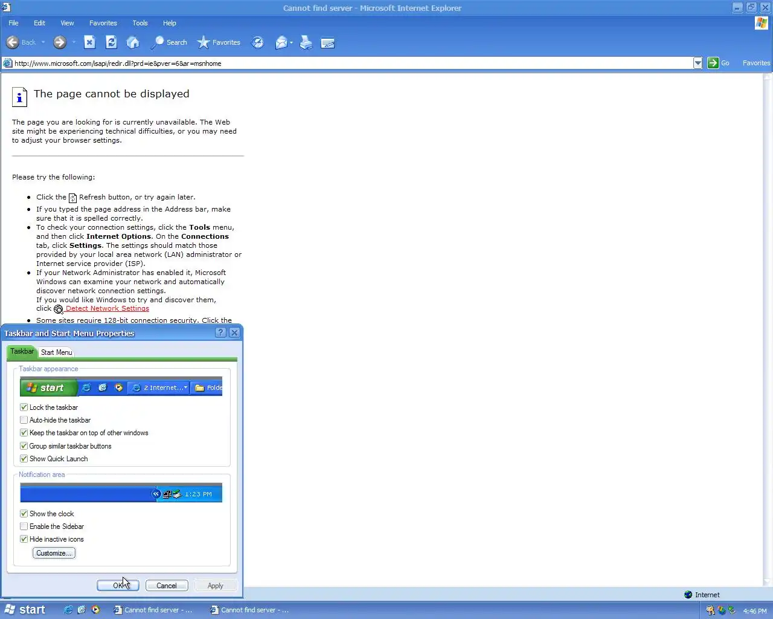Open the Windows Start menu
The height and width of the screenshot is (619, 773).
coord(25,610)
